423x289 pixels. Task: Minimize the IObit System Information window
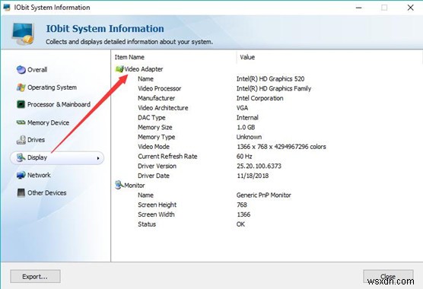pos(359,8)
